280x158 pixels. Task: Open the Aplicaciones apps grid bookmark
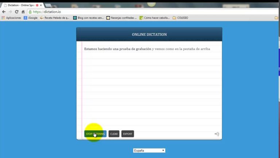pyautogui.click(x=11, y=18)
